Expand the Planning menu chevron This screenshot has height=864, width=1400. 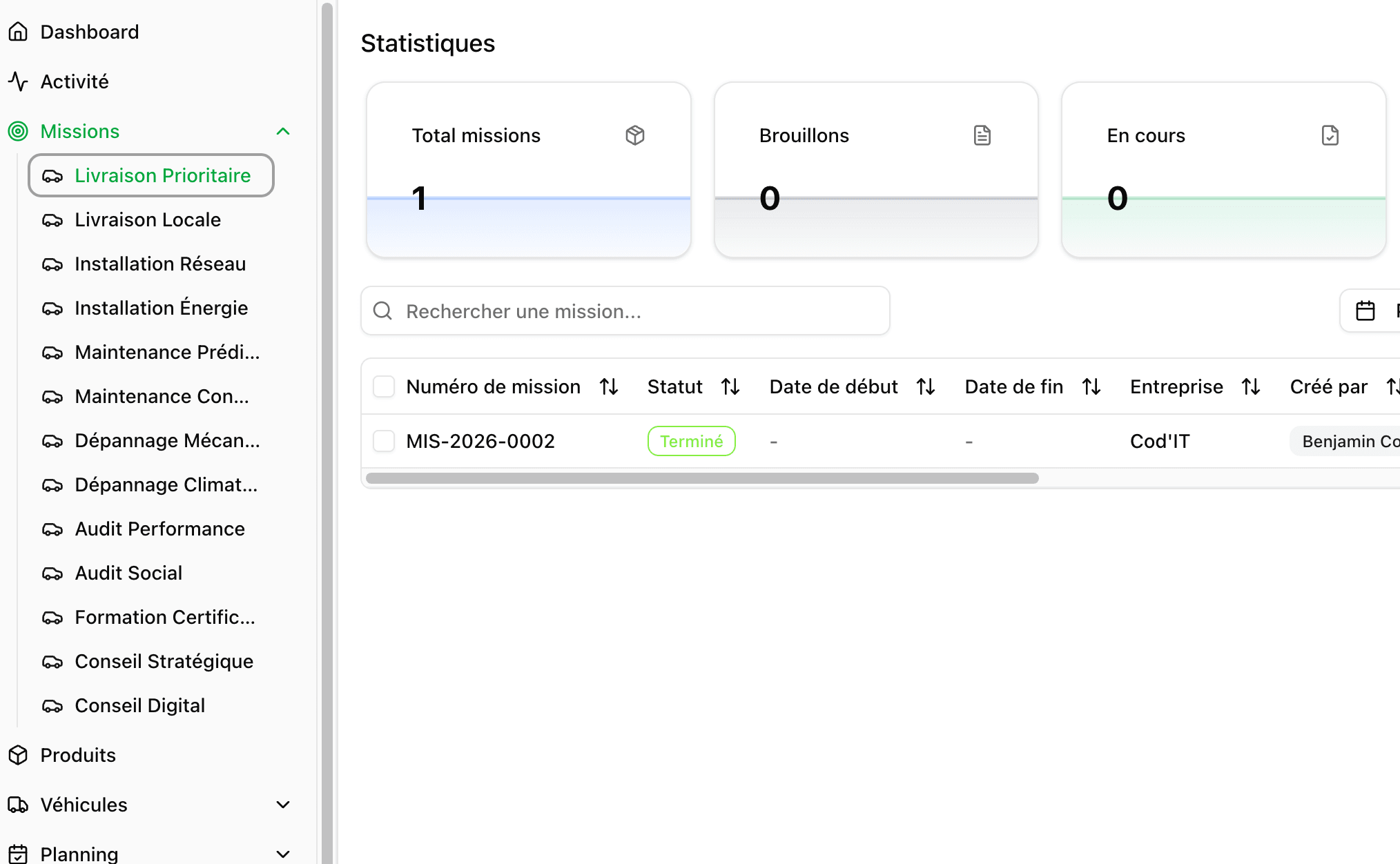click(x=283, y=854)
